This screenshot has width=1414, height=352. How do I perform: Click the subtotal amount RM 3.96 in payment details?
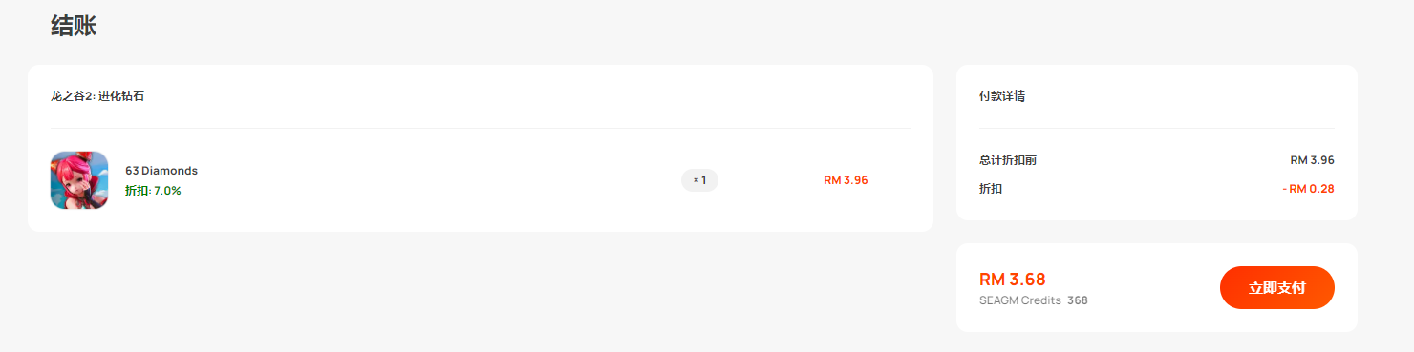[1312, 160]
